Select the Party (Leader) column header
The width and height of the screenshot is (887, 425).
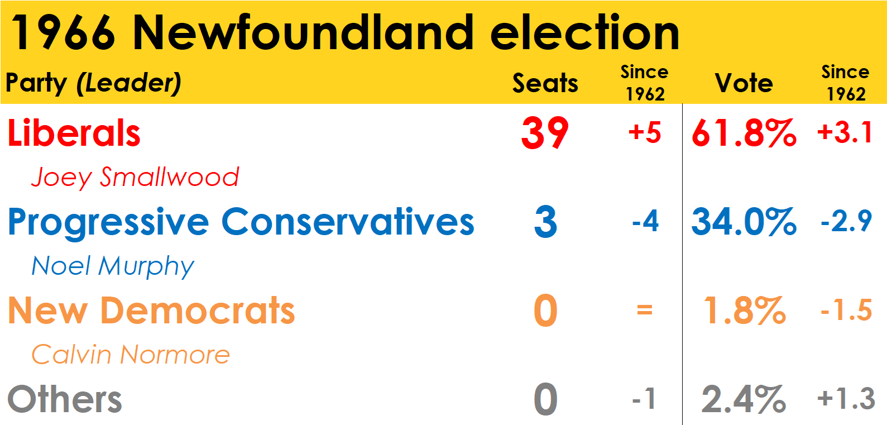(94, 83)
